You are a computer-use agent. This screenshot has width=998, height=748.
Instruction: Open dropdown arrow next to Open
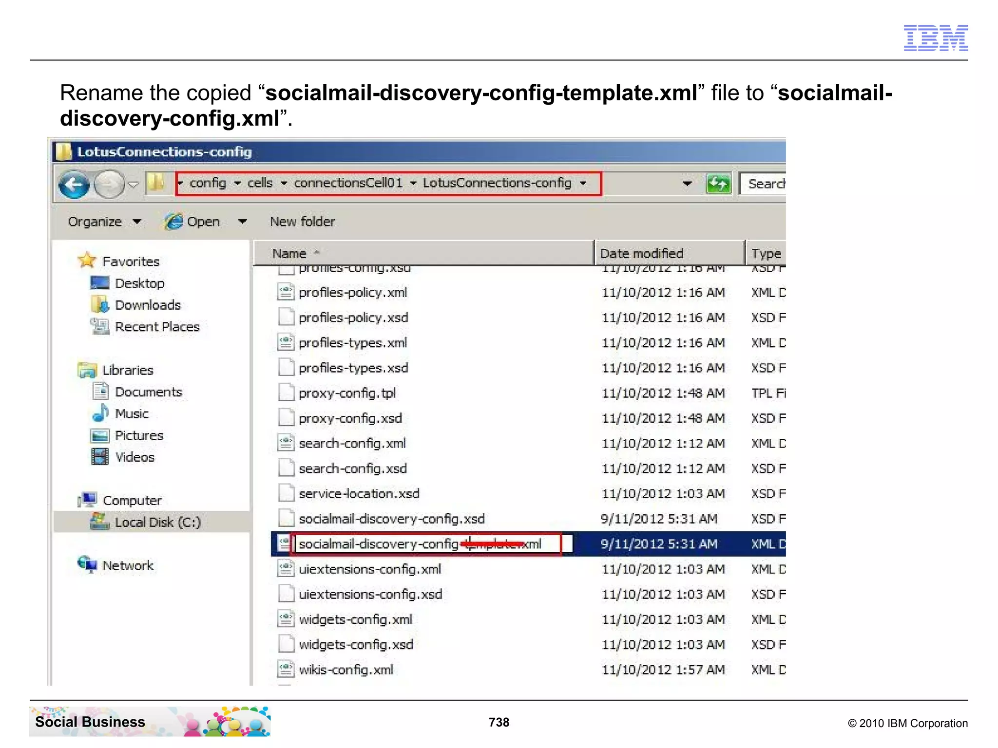pos(243,222)
